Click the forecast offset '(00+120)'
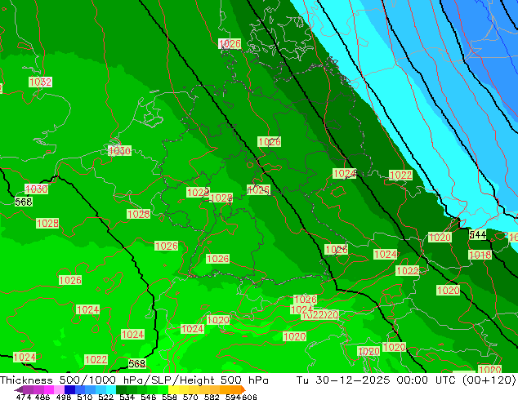Viewport: 518px width, 400px height. 489,380
